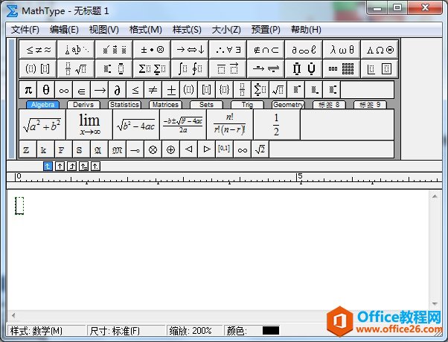The width and height of the screenshot is (448, 342).
Task: Open the 视图(V) menu
Action: 103,30
